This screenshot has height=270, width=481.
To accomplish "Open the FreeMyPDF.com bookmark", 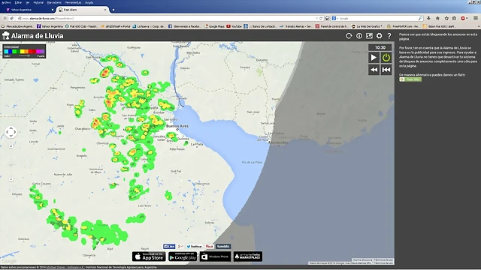I will 404,26.
